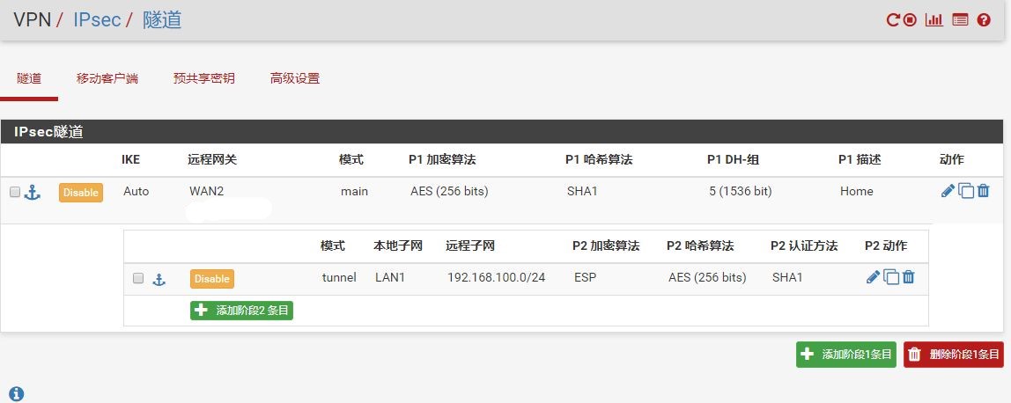1011x403 pixels.
Task: Delete the LAN1 phase 2 entry
Action: click(909, 277)
